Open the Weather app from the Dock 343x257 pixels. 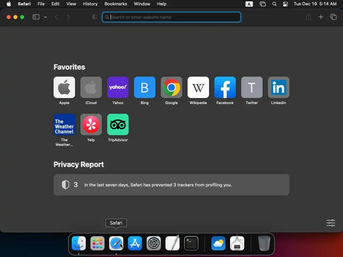coord(218,243)
